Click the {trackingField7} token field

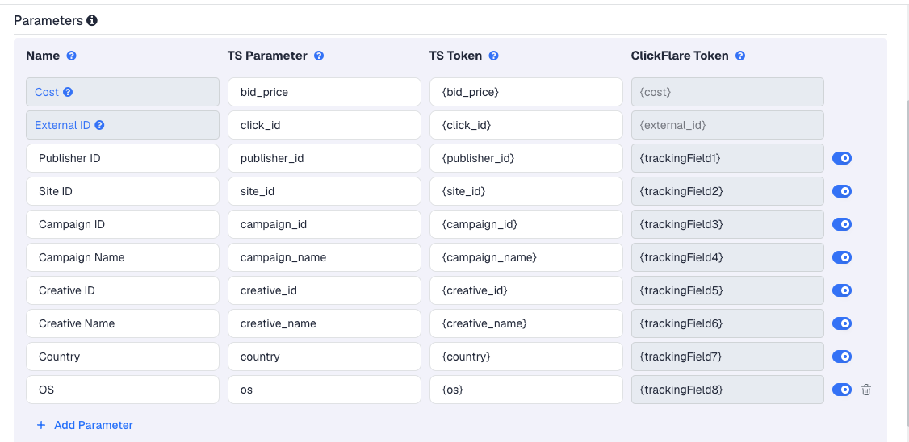point(727,357)
